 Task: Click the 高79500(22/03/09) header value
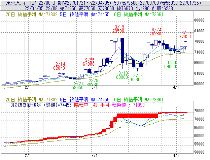[141, 3]
